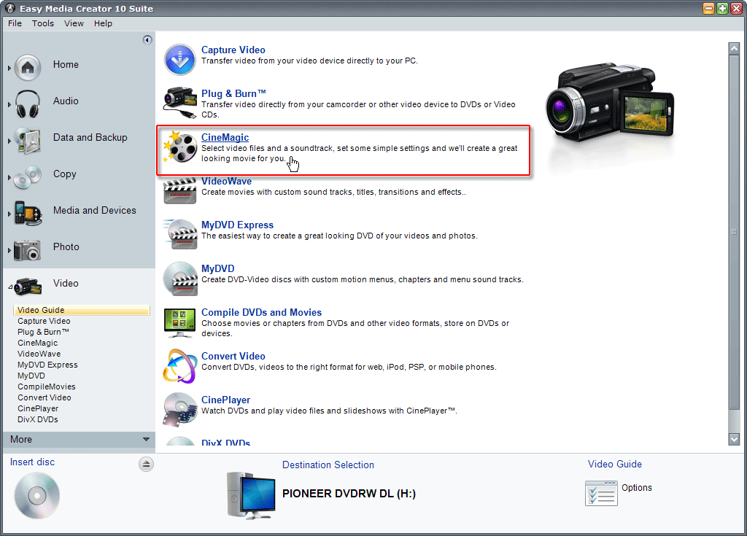Select VideoWave in the sidebar list
Image resolution: width=747 pixels, height=536 pixels.
[x=39, y=354]
